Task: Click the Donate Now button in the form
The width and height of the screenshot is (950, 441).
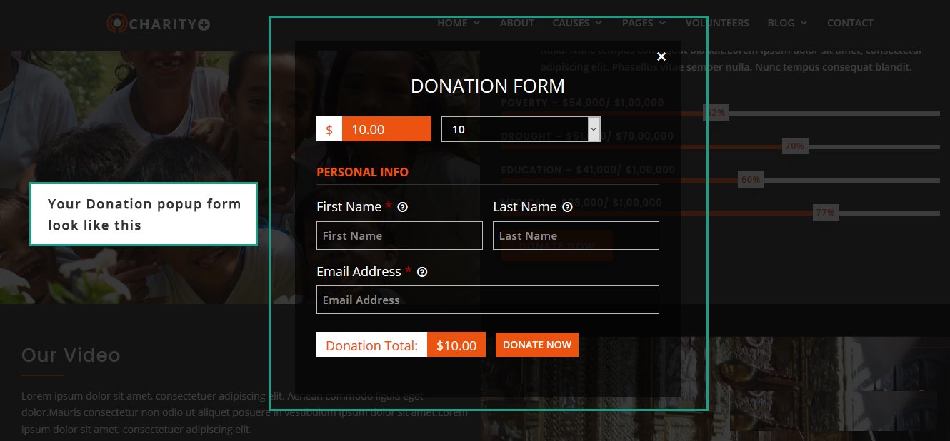Action: [537, 345]
